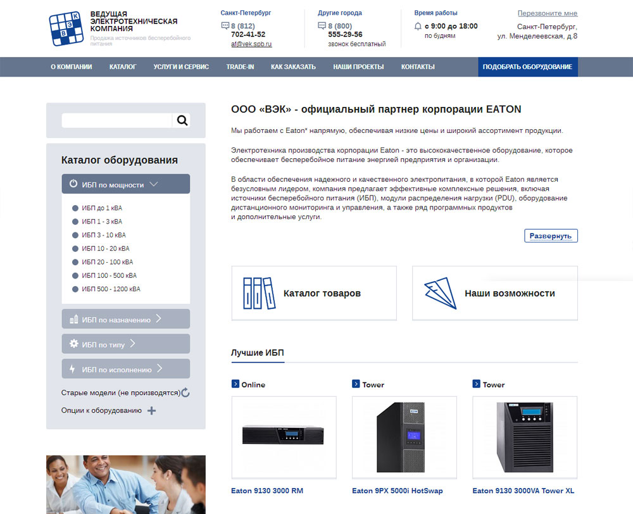Open the О КОМПАНИИ menu item
The width and height of the screenshot is (633, 514).
tap(72, 67)
